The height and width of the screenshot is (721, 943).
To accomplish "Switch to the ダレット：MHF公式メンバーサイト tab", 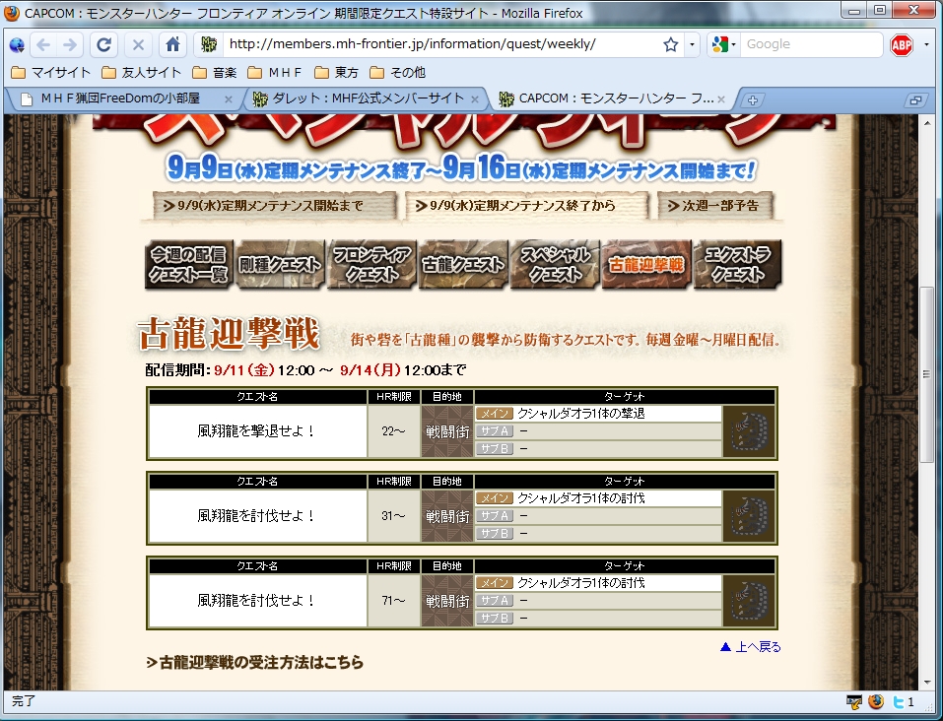I will (x=367, y=98).
